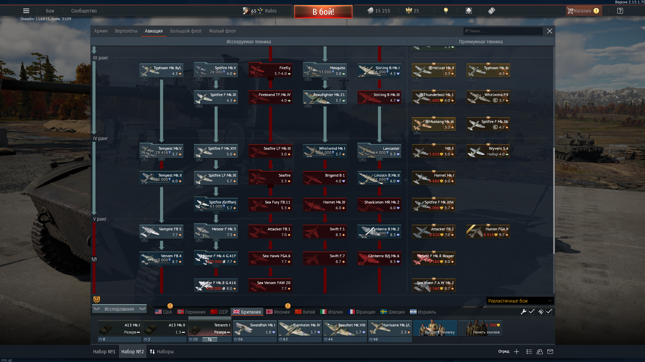Select the Набор №2 preset tab

(x=132, y=352)
